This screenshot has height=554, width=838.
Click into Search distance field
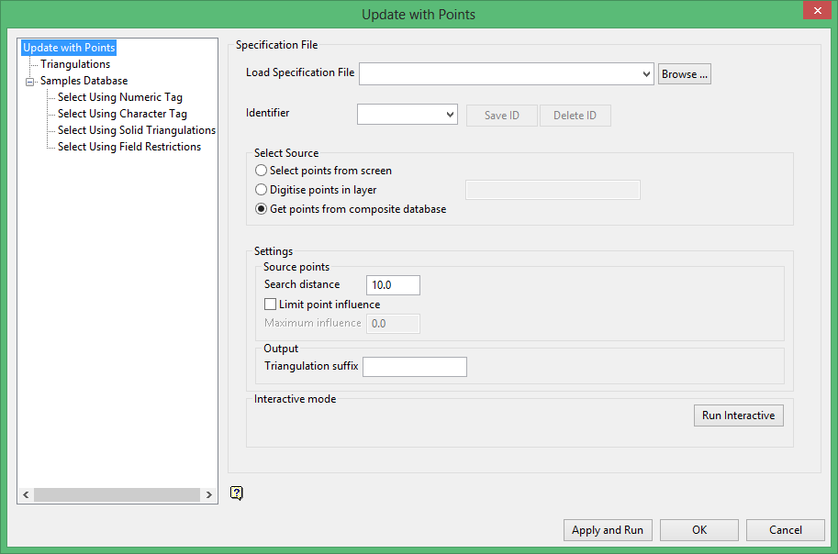[x=393, y=285]
